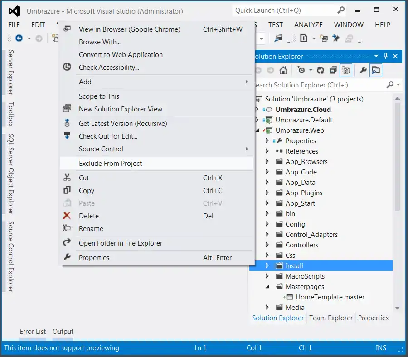Open the EDIT menu
This screenshot has height=357, width=408.
coord(38,25)
